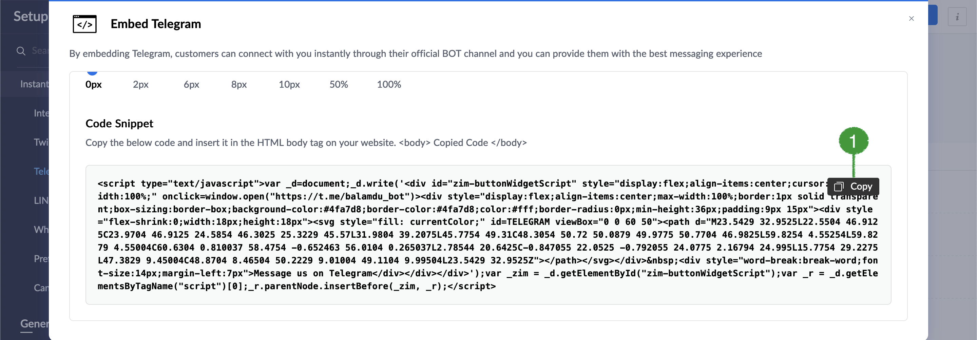Open the Twilio sidebar item
The image size is (977, 340).
pos(41,142)
